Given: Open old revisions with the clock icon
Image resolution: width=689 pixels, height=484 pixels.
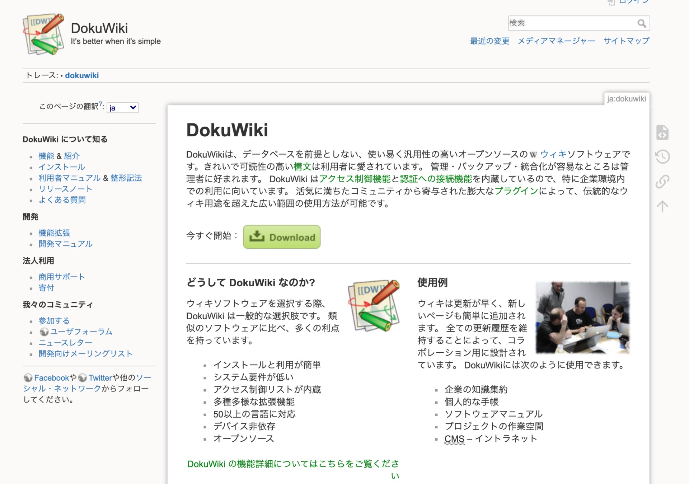Looking at the screenshot, I should click(x=662, y=157).
